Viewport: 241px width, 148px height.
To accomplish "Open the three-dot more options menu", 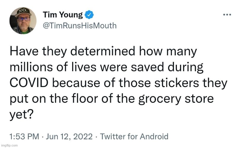I will point(227,14).
